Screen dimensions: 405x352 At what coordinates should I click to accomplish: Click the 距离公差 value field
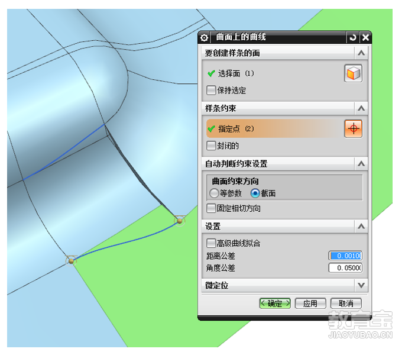[345, 256]
